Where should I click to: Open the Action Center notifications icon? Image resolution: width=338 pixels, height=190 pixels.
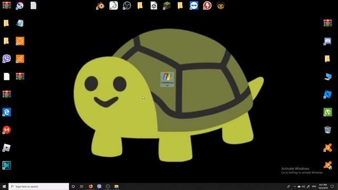click(x=332, y=186)
